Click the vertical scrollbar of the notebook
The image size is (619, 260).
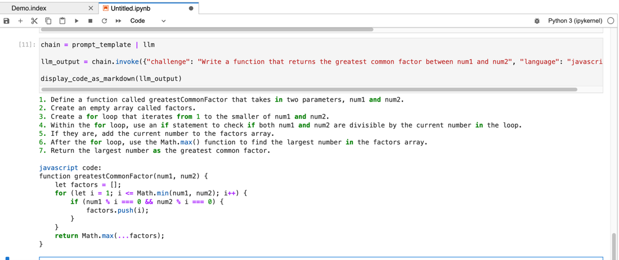(614, 244)
